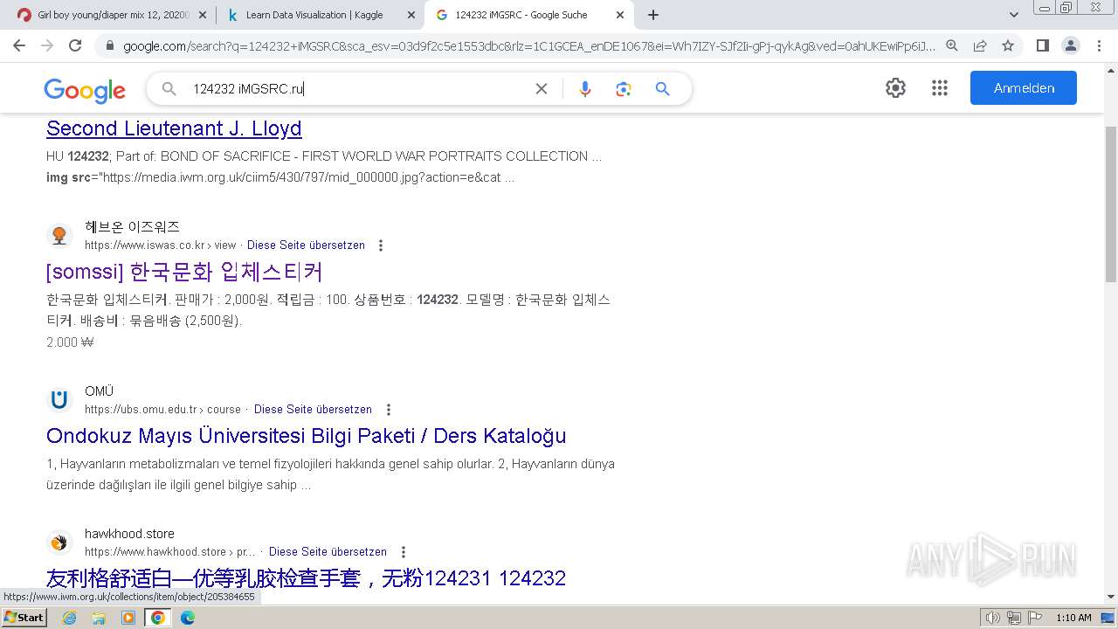Open Chrome from the taskbar

point(158,618)
